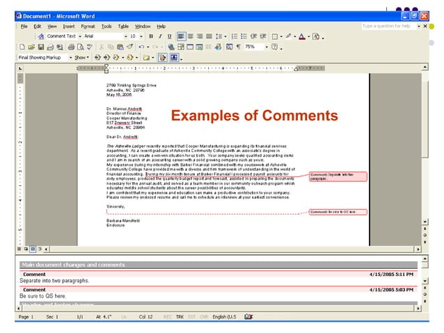Select the 'Separate into two paragraphs' comment balloon
The height and width of the screenshot is (333, 444).
[337, 176]
